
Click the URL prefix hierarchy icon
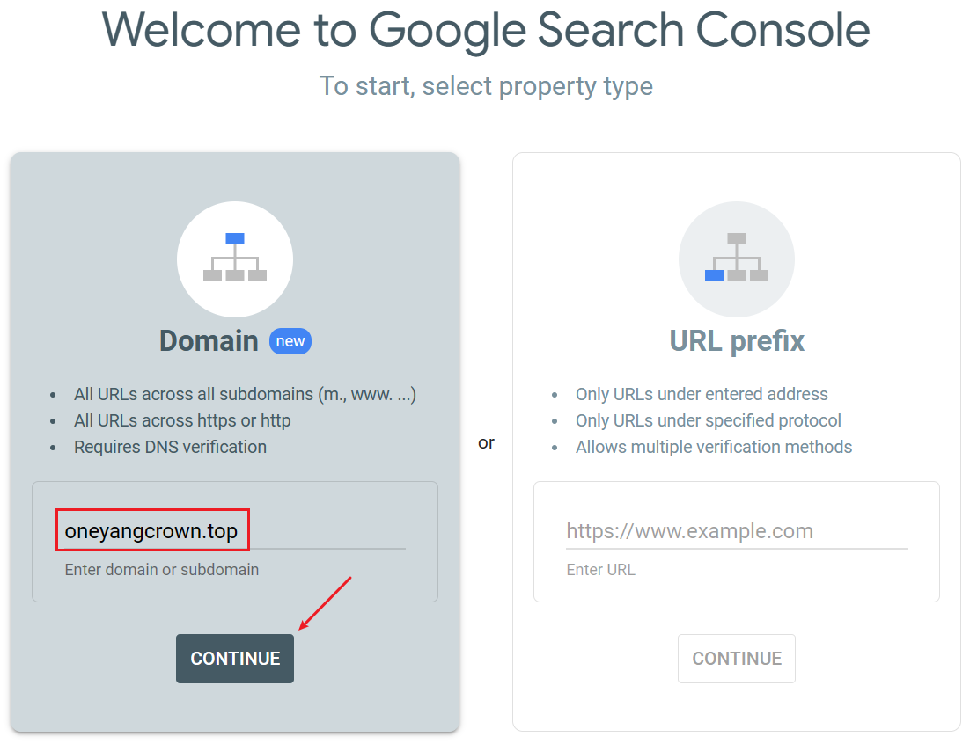click(x=736, y=260)
